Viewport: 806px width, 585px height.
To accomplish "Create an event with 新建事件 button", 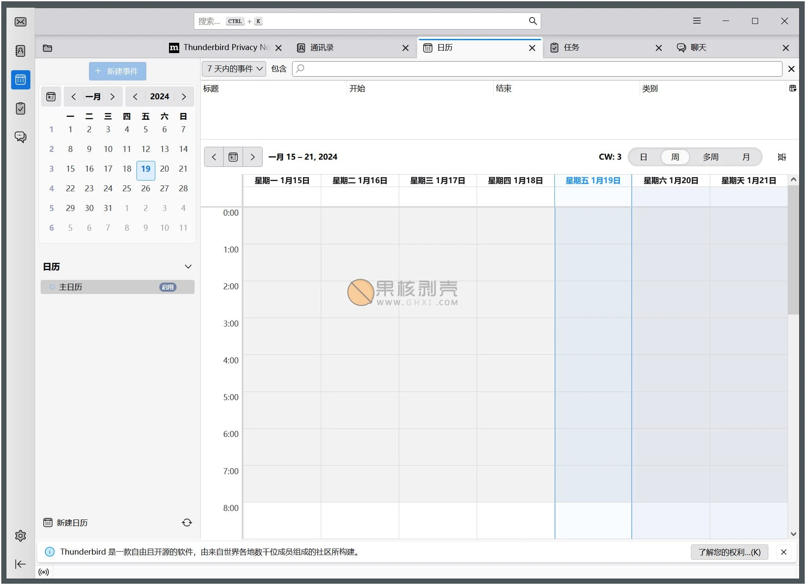I will pos(117,71).
